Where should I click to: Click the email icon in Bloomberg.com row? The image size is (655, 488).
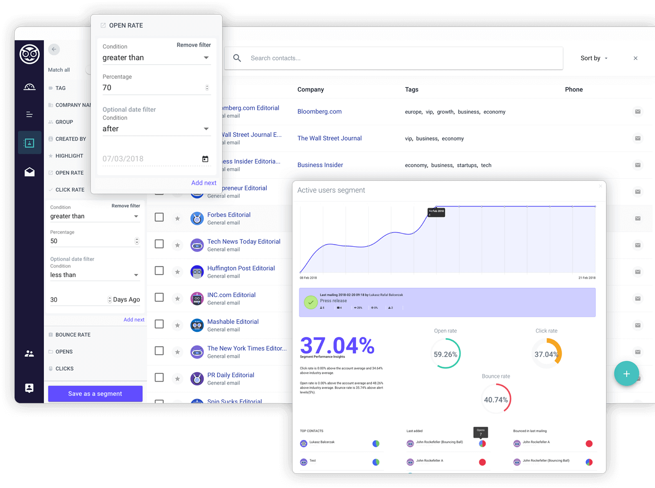[x=637, y=112]
